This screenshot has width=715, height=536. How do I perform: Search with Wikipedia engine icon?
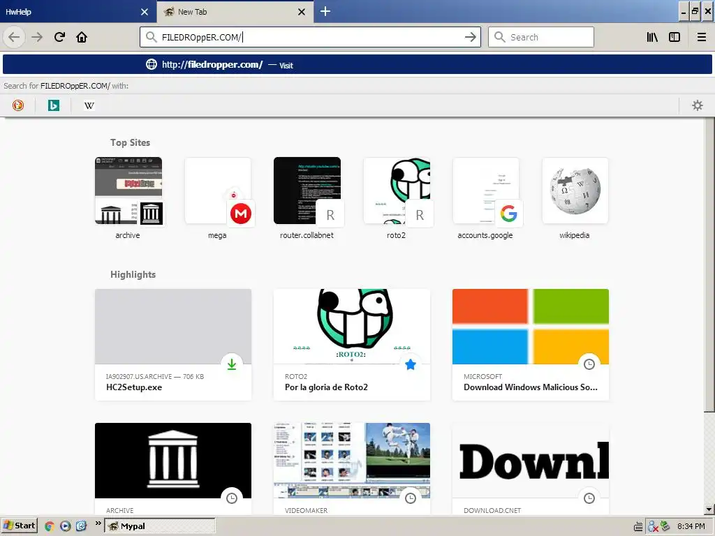pos(89,105)
